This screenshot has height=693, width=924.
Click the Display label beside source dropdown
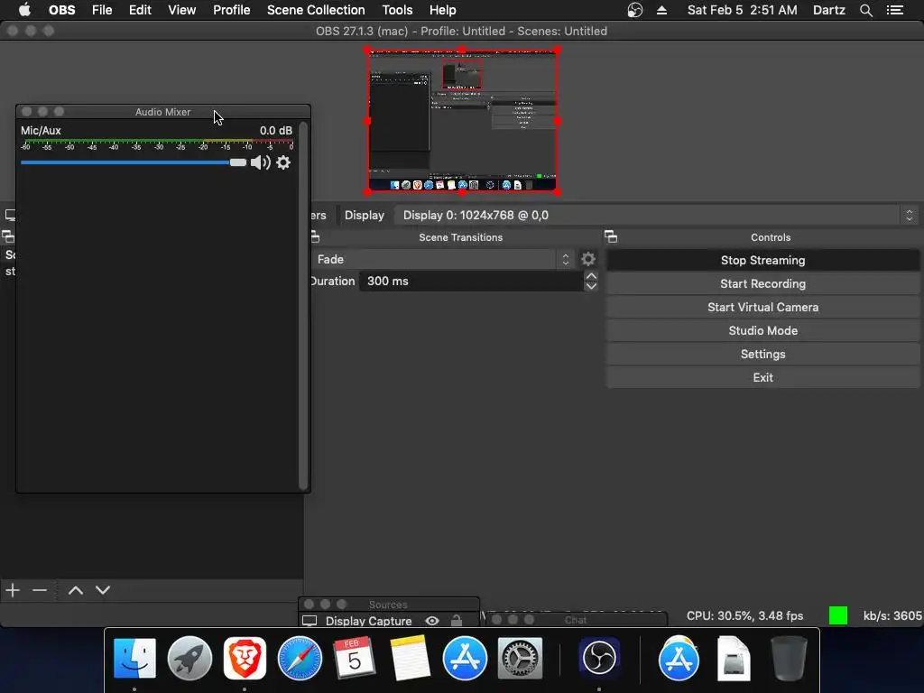point(365,215)
